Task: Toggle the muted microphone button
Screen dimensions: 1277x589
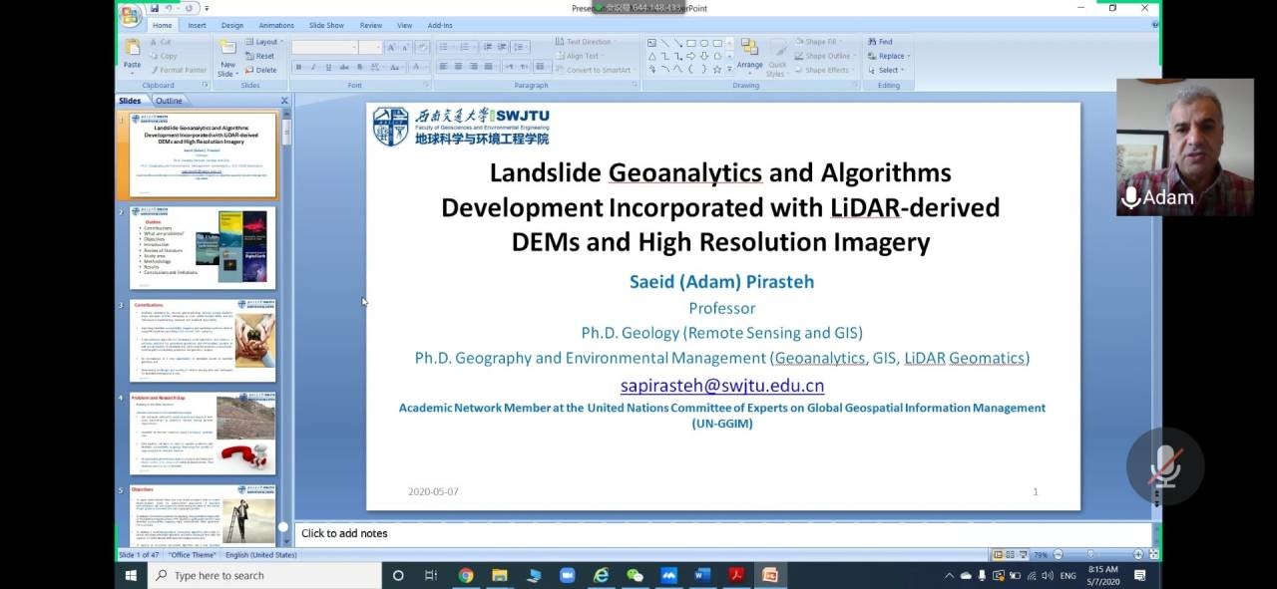Action: [x=1164, y=465]
